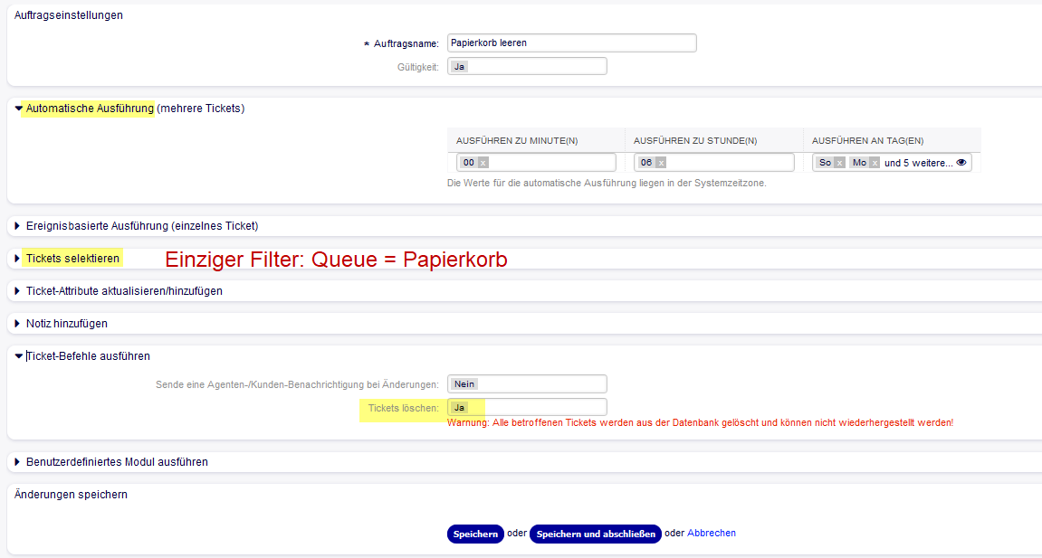Show all selected days via eye icon

pyautogui.click(x=961, y=163)
